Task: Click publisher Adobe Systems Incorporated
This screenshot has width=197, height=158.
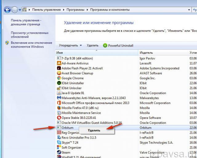Action: tap(159, 68)
